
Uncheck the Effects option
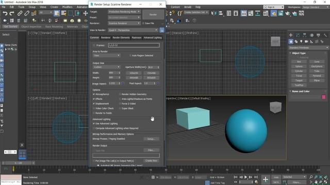click(94, 99)
